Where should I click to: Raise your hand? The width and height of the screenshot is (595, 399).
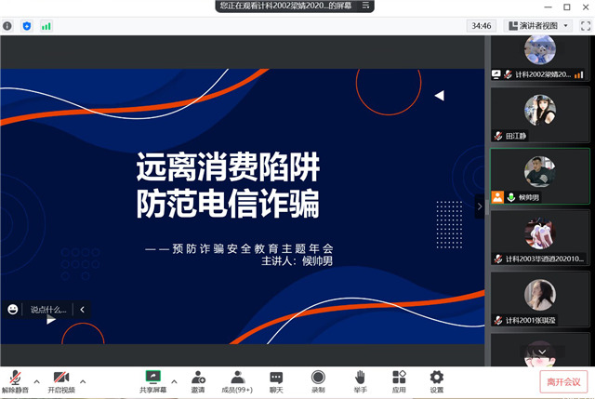[x=360, y=381]
